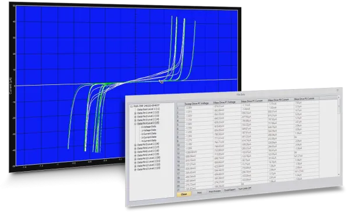The width and height of the screenshot is (349, 213).
Task: Select table row header 5
Action: [x=180, y=125]
